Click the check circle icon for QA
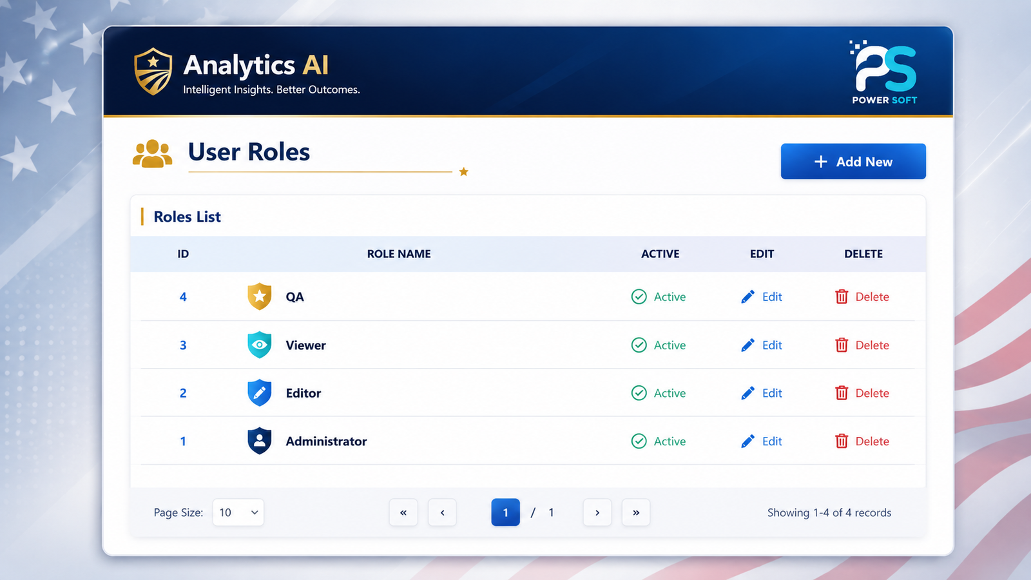 (639, 296)
